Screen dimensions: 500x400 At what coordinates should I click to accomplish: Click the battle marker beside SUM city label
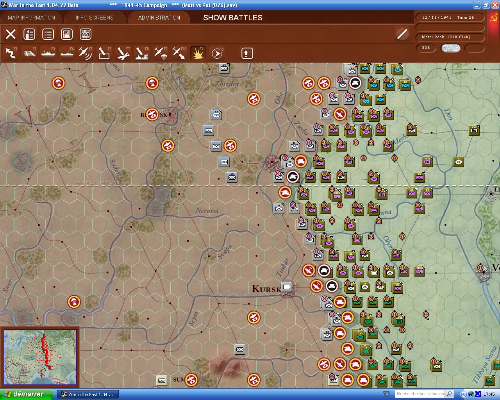(191, 380)
